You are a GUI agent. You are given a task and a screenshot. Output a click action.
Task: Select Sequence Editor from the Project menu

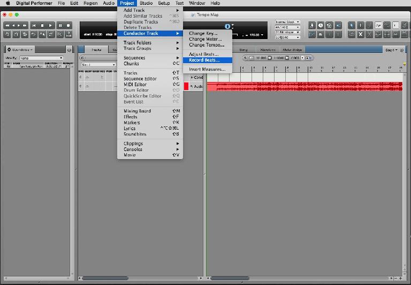150,79
